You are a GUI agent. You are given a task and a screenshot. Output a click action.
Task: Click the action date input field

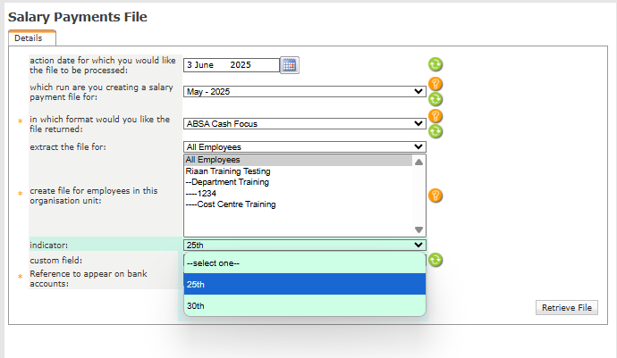(231, 64)
